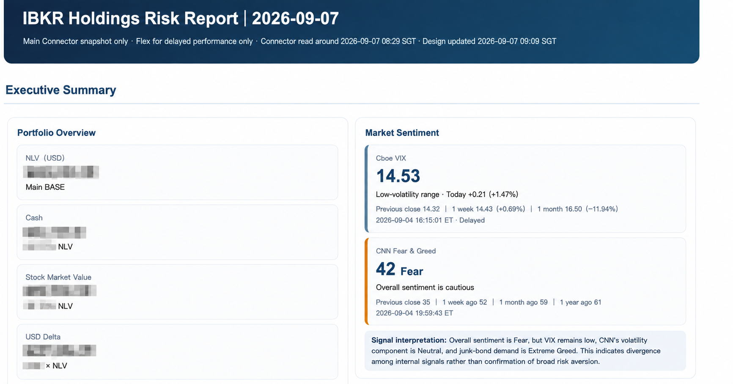This screenshot has height=384, width=733.
Task: Click the "NLV (USD)" label
Action: 45,158
